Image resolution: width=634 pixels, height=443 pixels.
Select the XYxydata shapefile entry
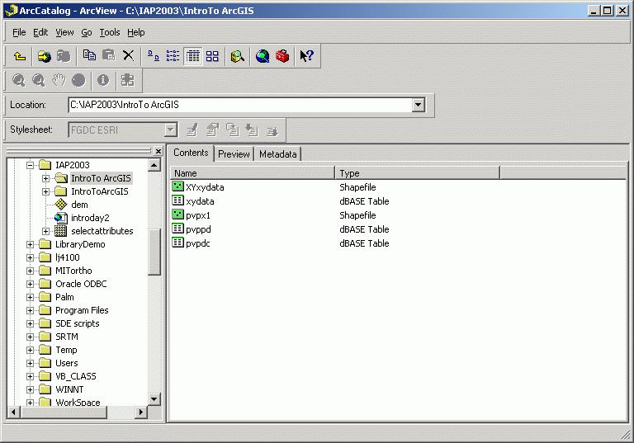205,187
